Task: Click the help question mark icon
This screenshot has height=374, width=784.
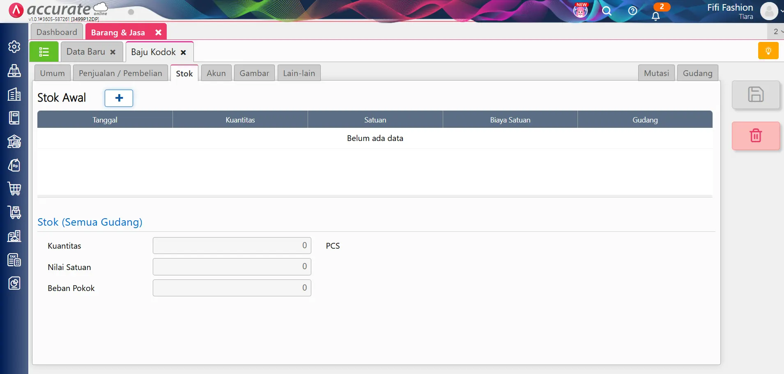Action: point(632,11)
